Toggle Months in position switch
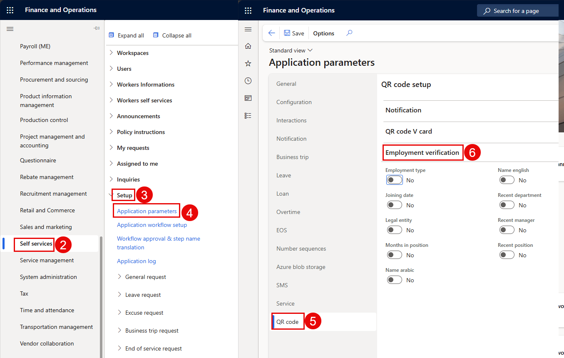The height and width of the screenshot is (358, 564). tap(395, 255)
